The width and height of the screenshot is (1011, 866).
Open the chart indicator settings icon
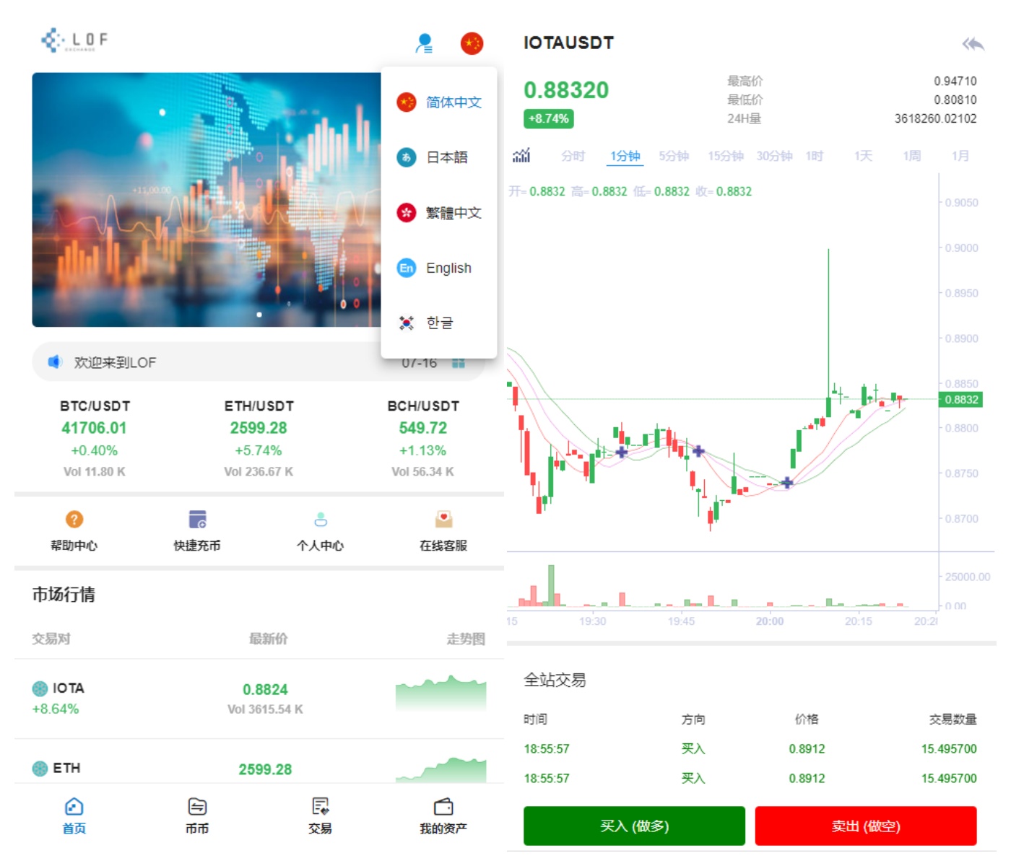click(x=521, y=156)
